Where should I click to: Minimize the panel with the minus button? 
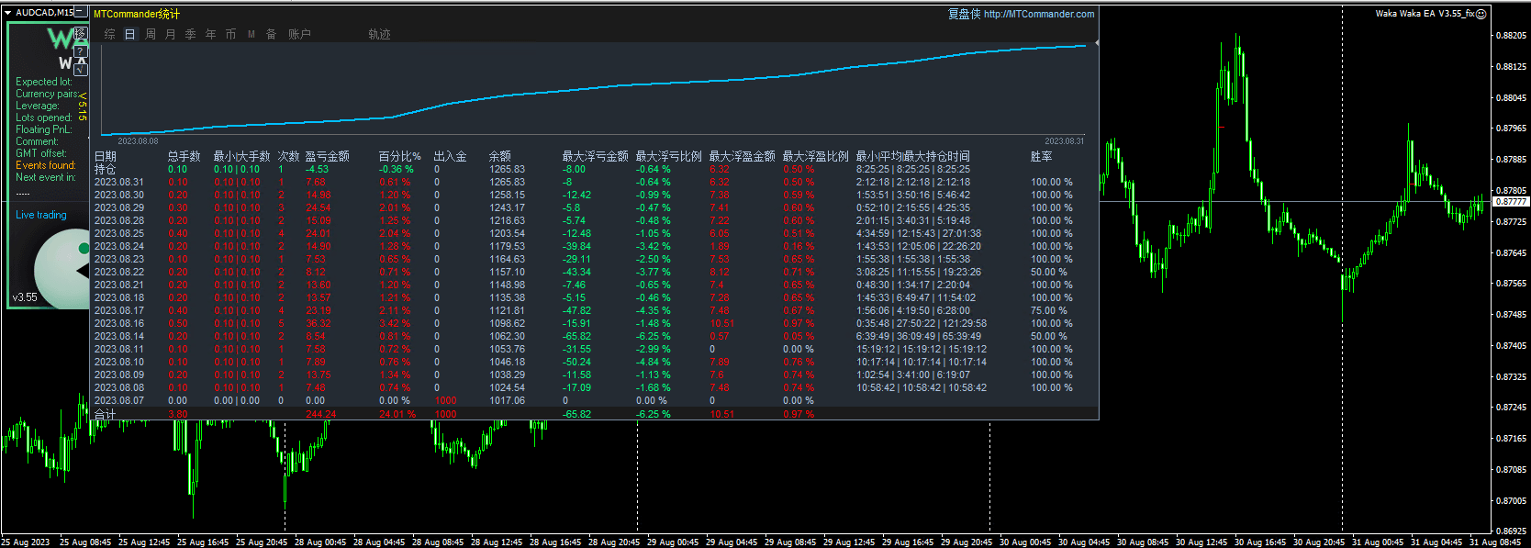click(81, 12)
